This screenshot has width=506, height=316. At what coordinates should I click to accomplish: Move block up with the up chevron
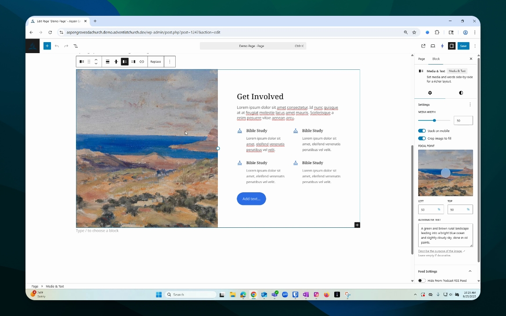coord(96,60)
